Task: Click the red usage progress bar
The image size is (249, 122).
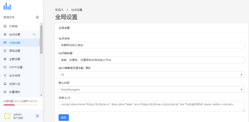Action: tap(9, 105)
